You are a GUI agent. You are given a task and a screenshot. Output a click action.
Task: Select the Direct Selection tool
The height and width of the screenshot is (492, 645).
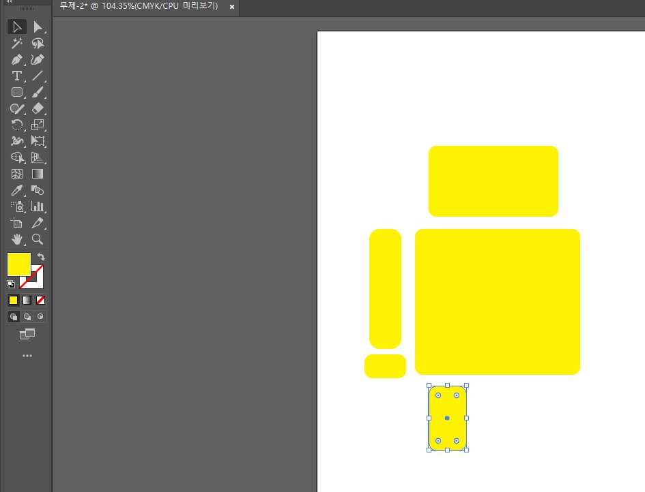(x=38, y=27)
